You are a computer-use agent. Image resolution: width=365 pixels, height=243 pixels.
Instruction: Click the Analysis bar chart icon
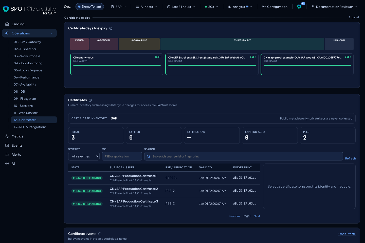[230, 7]
